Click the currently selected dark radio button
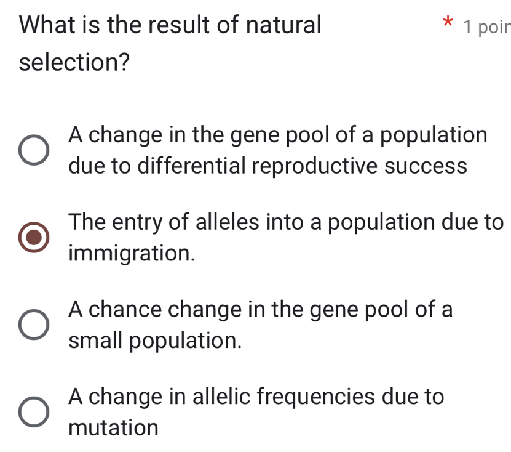The image size is (511, 452). [35, 238]
